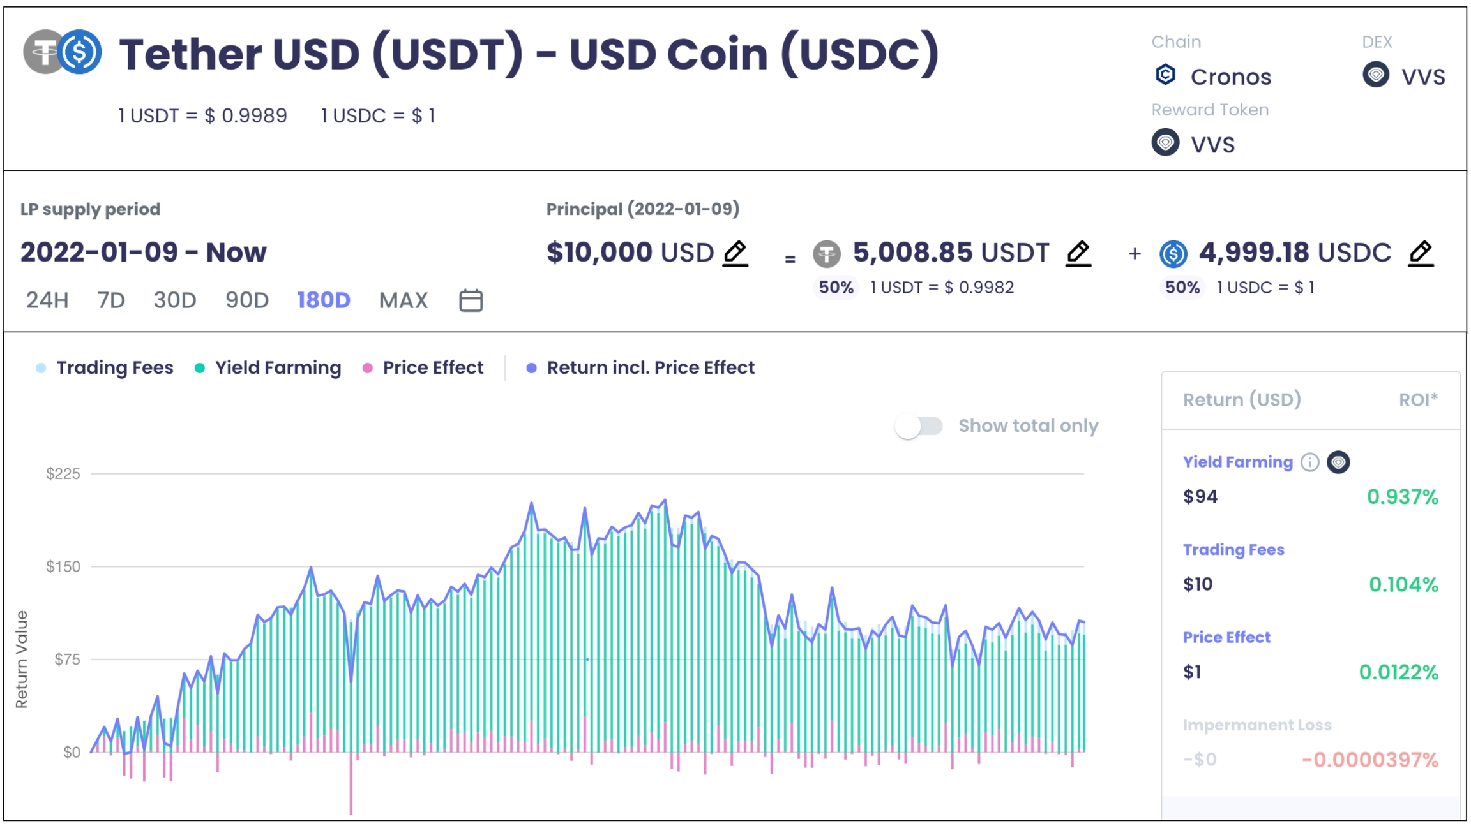Click the Trading Fees return label
Screen dimensions: 1471x826
point(1233,549)
